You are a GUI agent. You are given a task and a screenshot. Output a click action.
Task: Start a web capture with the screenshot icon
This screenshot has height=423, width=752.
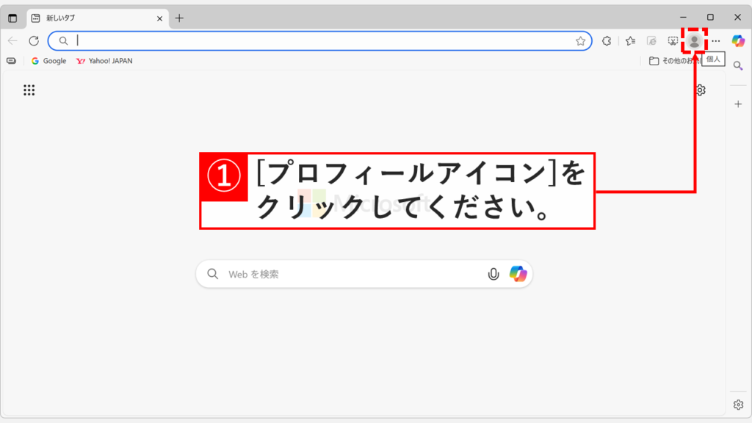tap(673, 41)
